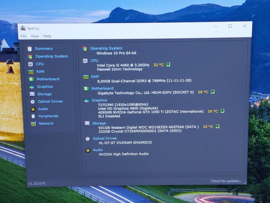Open RAM section in sidebar
The image size is (270, 203).
coord(40,71)
